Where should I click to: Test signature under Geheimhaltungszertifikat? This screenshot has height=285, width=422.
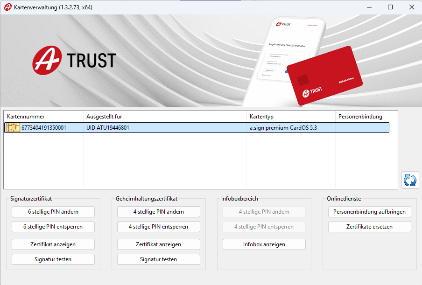[159, 259]
